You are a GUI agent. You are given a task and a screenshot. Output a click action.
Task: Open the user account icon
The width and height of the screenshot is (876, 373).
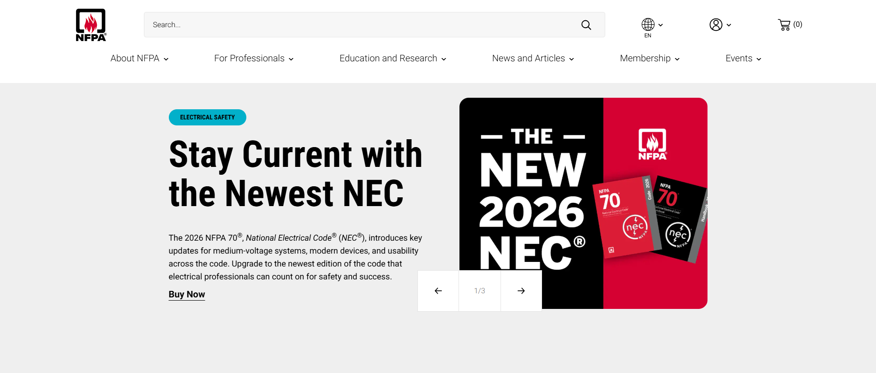pyautogui.click(x=719, y=25)
